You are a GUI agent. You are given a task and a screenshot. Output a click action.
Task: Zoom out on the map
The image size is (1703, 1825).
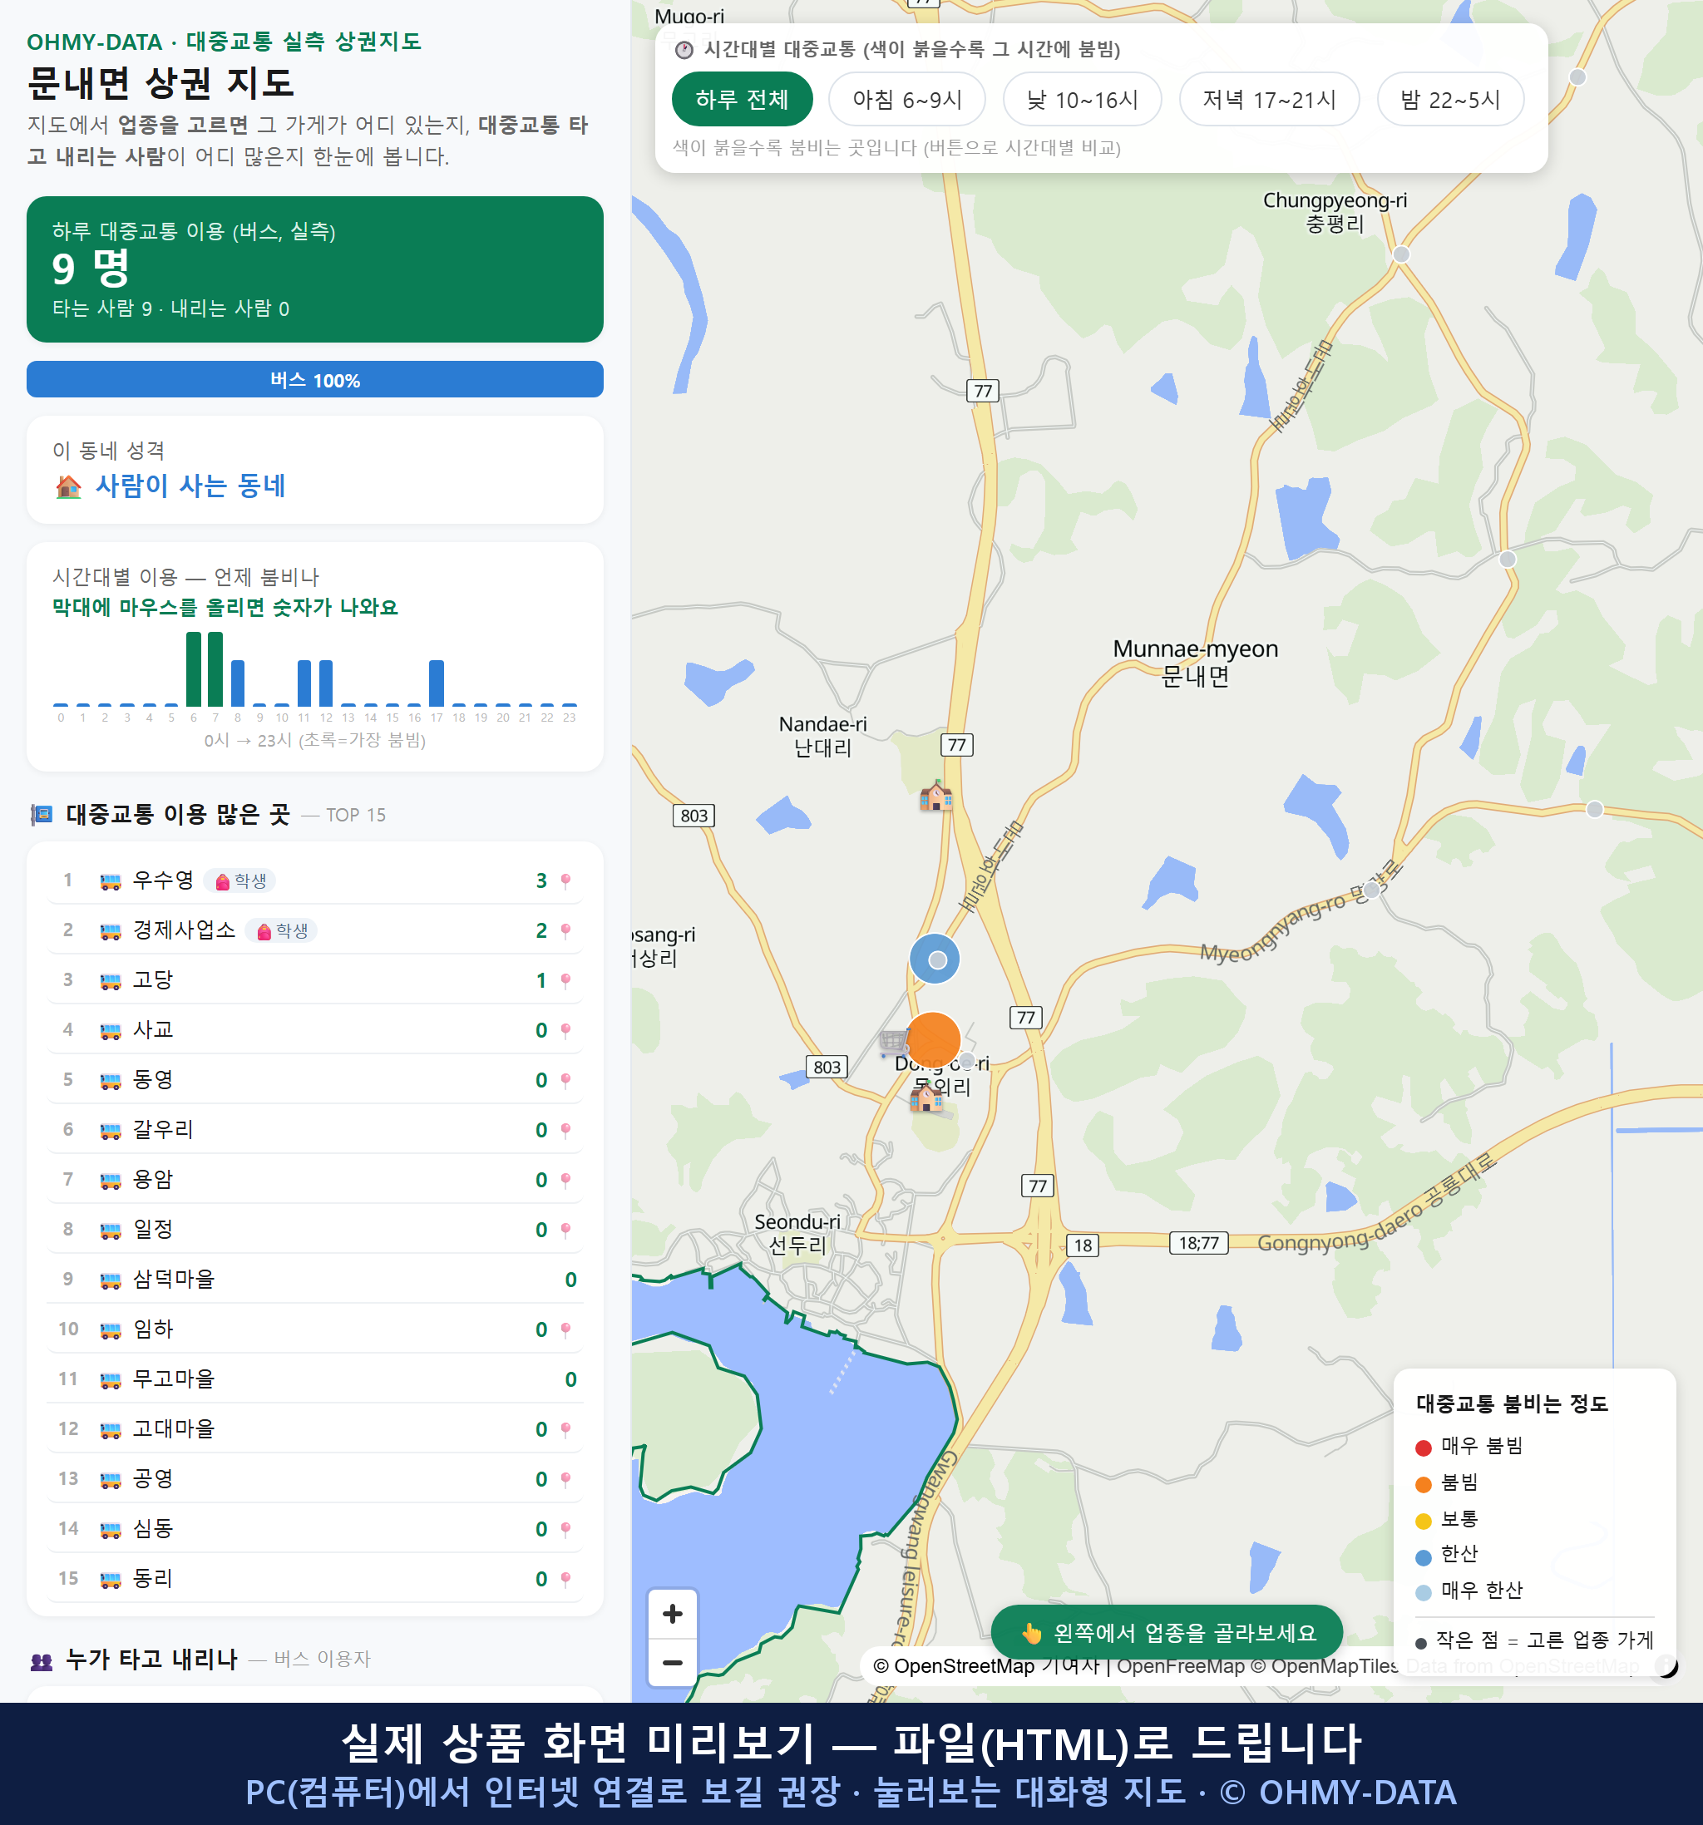(672, 1661)
